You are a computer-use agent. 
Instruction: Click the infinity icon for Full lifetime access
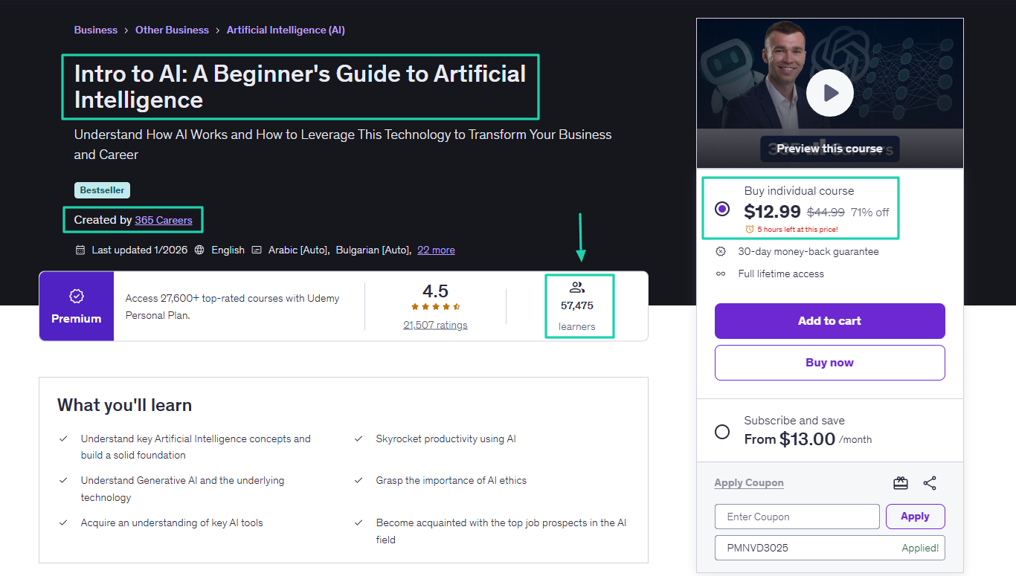720,274
